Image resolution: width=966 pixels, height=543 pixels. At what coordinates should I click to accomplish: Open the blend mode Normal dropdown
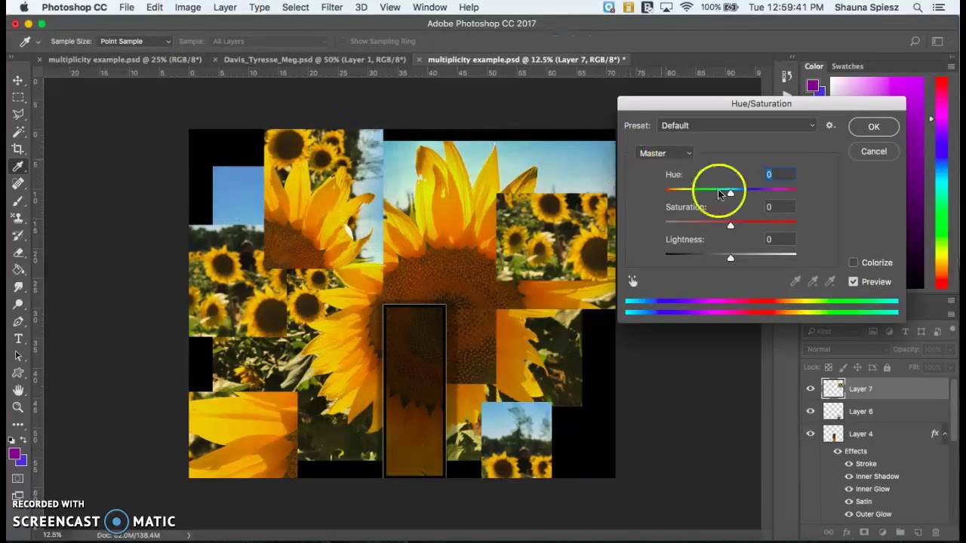pos(847,349)
